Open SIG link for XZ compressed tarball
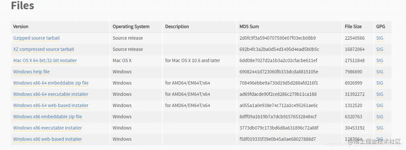406x150 pixels. 380,49
